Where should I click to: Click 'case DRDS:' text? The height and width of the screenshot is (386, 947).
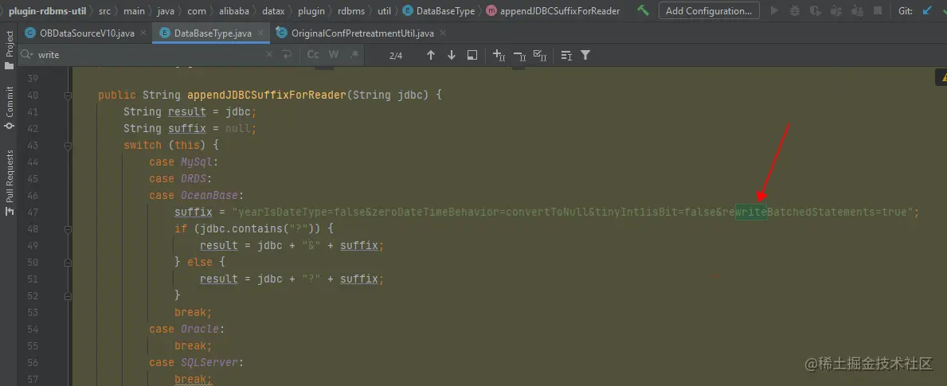tap(181, 178)
